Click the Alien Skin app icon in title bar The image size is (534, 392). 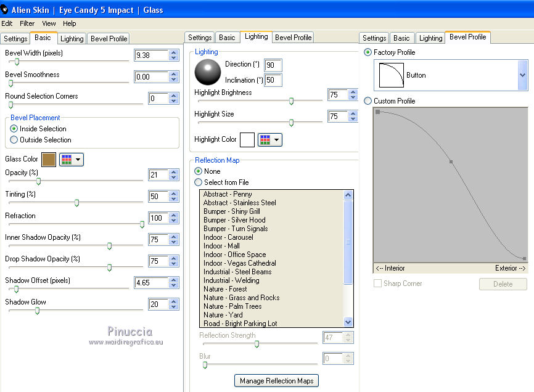[5, 10]
